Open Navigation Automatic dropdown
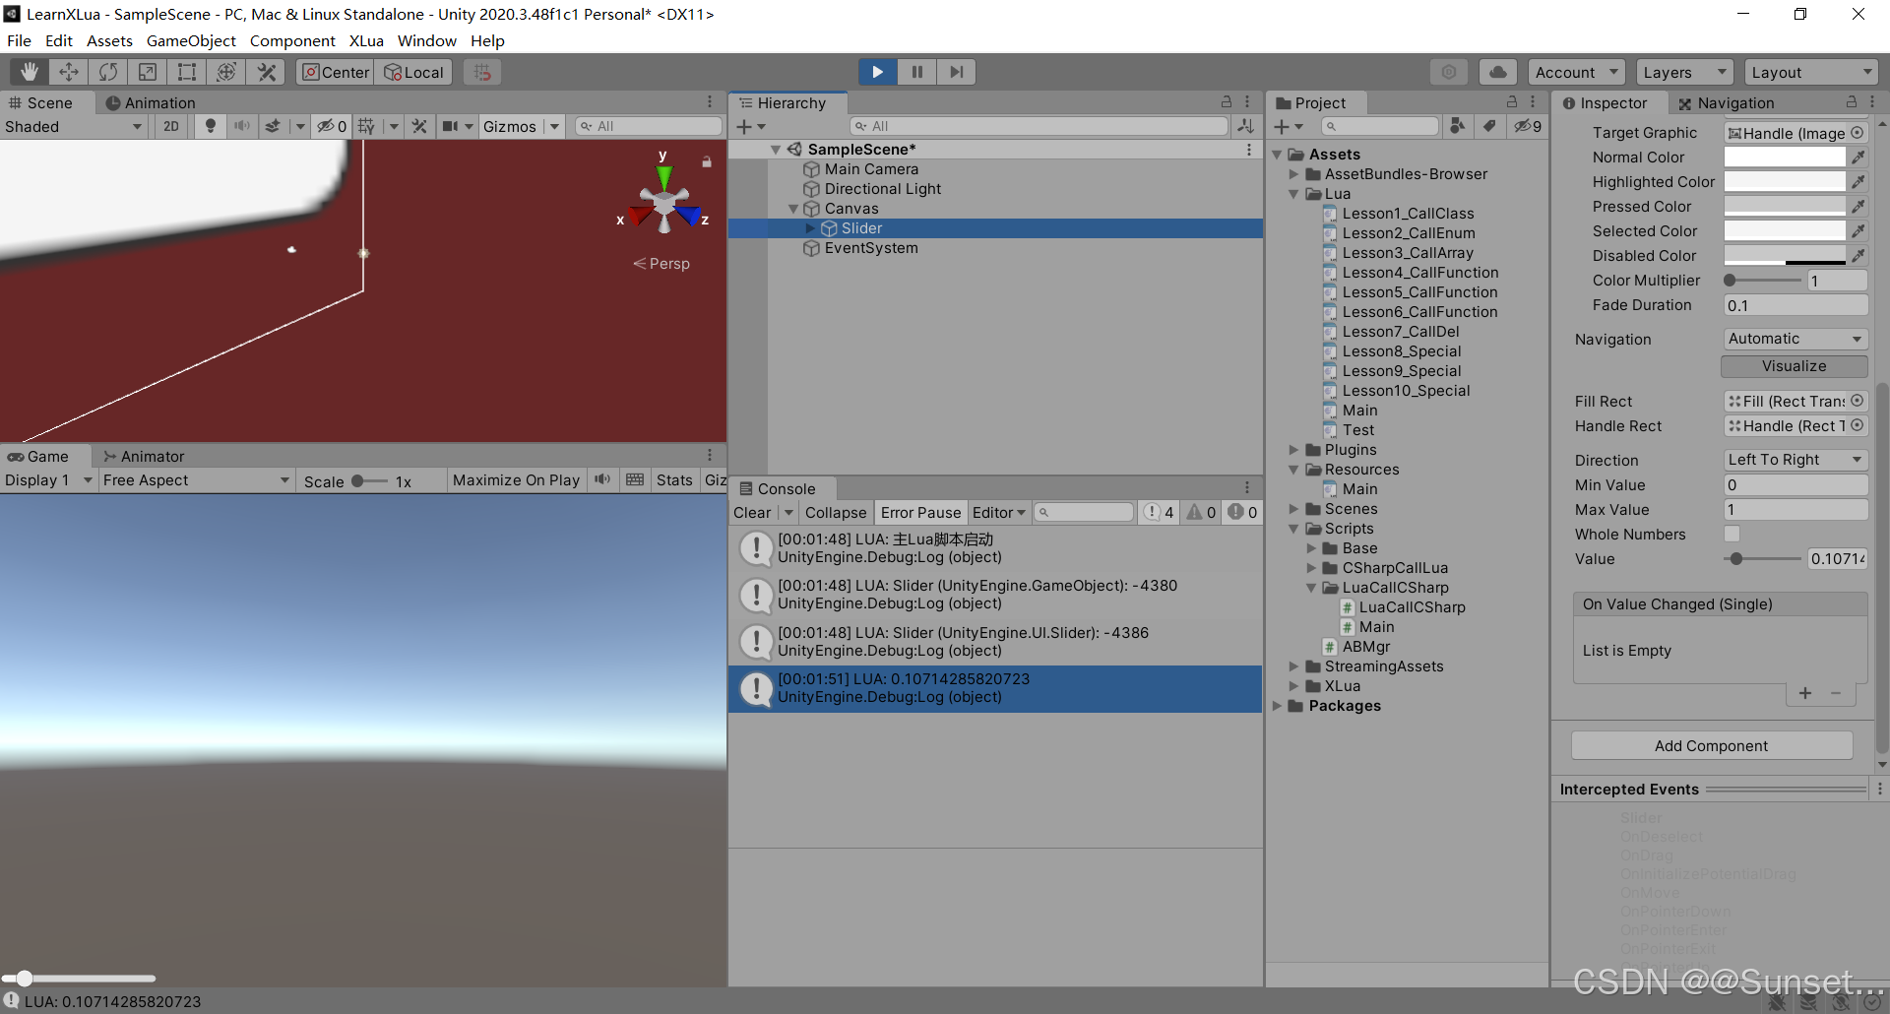This screenshot has width=1890, height=1014. pyautogui.click(x=1795, y=339)
